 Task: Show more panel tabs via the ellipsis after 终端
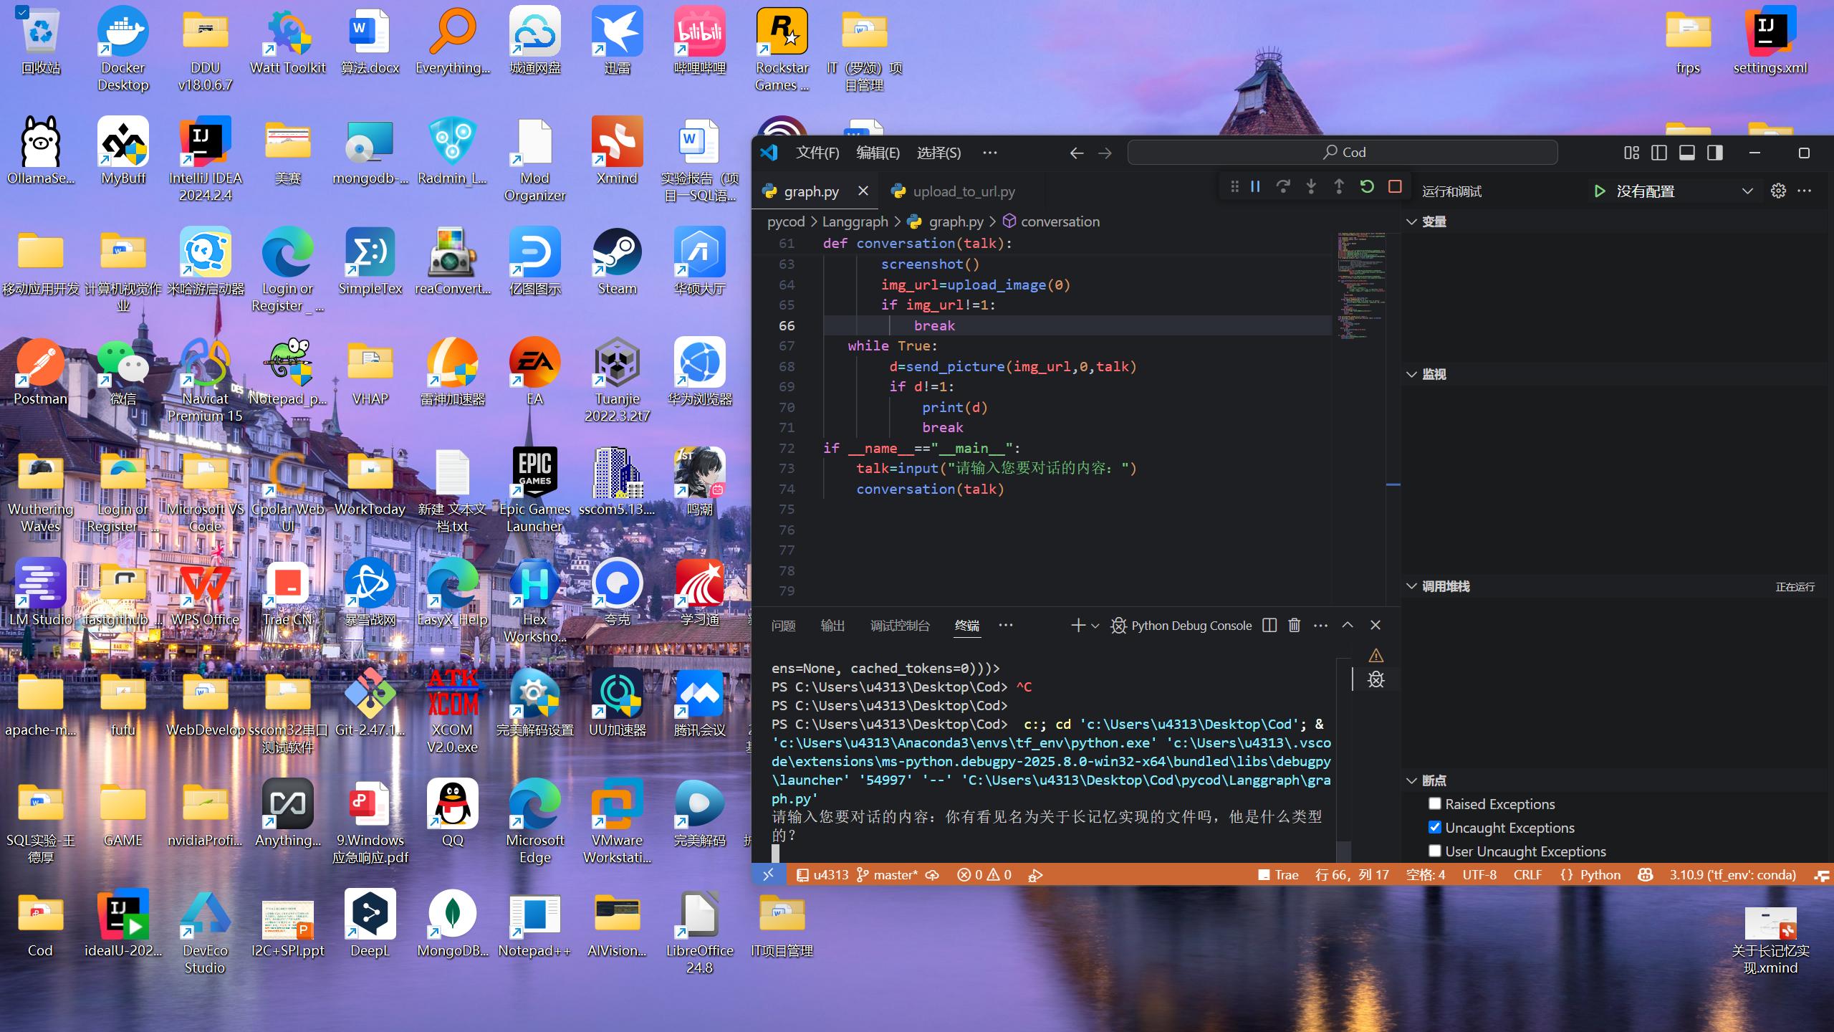click(x=1006, y=625)
